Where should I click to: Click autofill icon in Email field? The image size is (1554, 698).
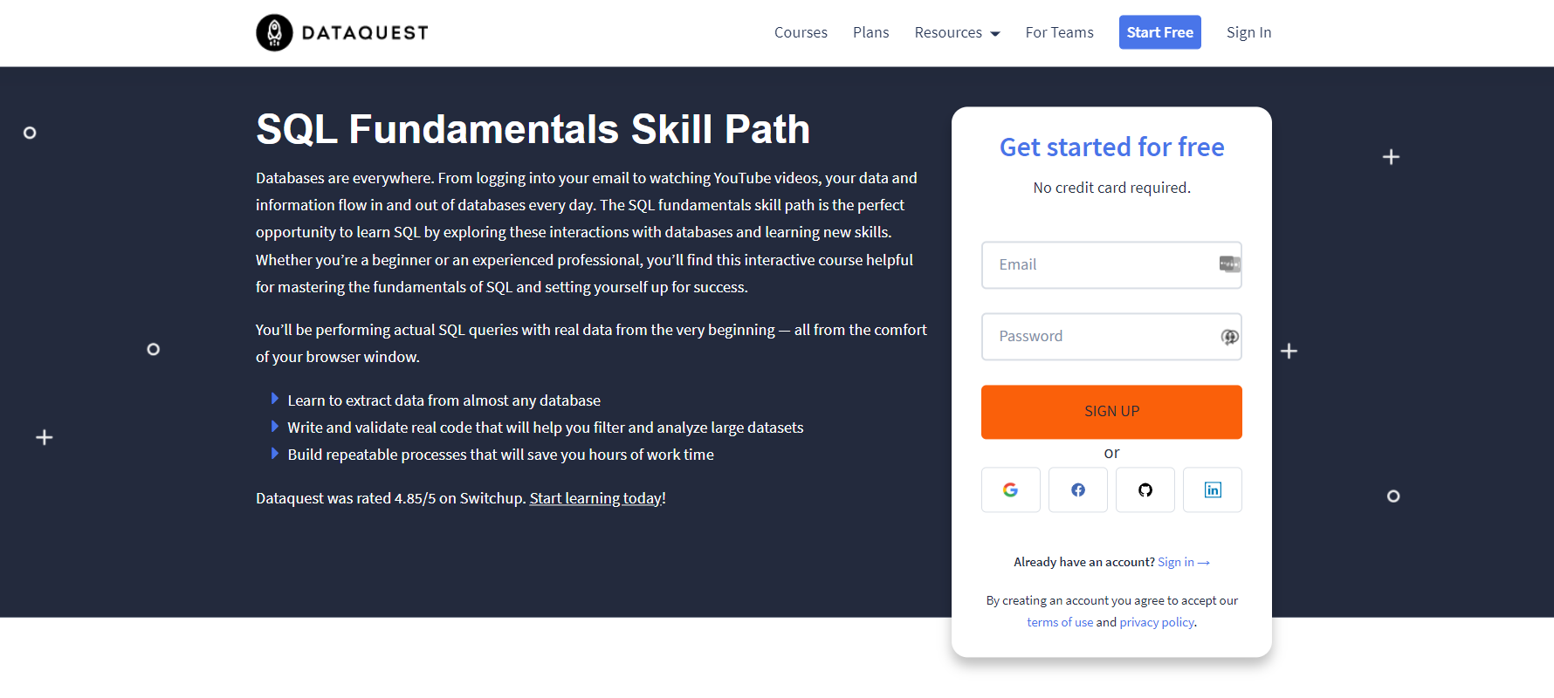point(1229,264)
